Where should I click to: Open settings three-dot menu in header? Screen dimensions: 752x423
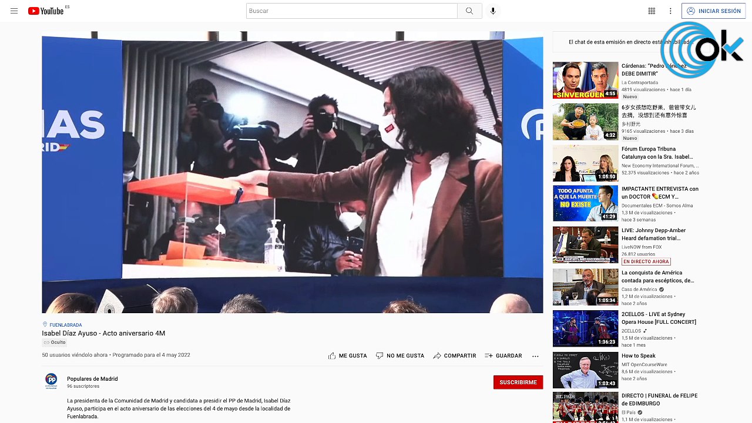point(670,11)
